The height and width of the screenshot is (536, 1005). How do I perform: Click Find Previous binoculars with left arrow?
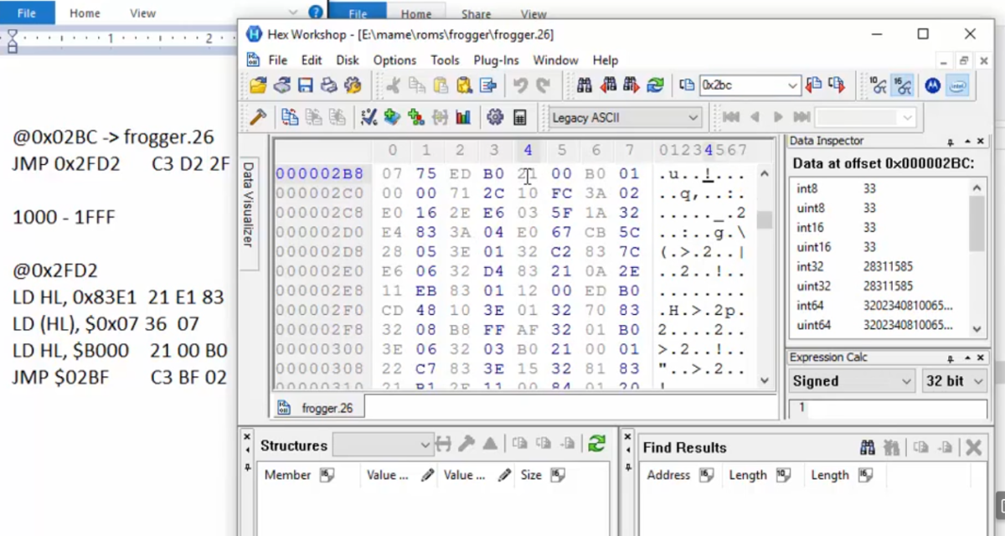pos(609,85)
